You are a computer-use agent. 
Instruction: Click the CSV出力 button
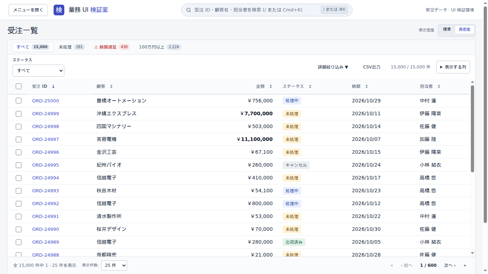pyautogui.click(x=372, y=67)
